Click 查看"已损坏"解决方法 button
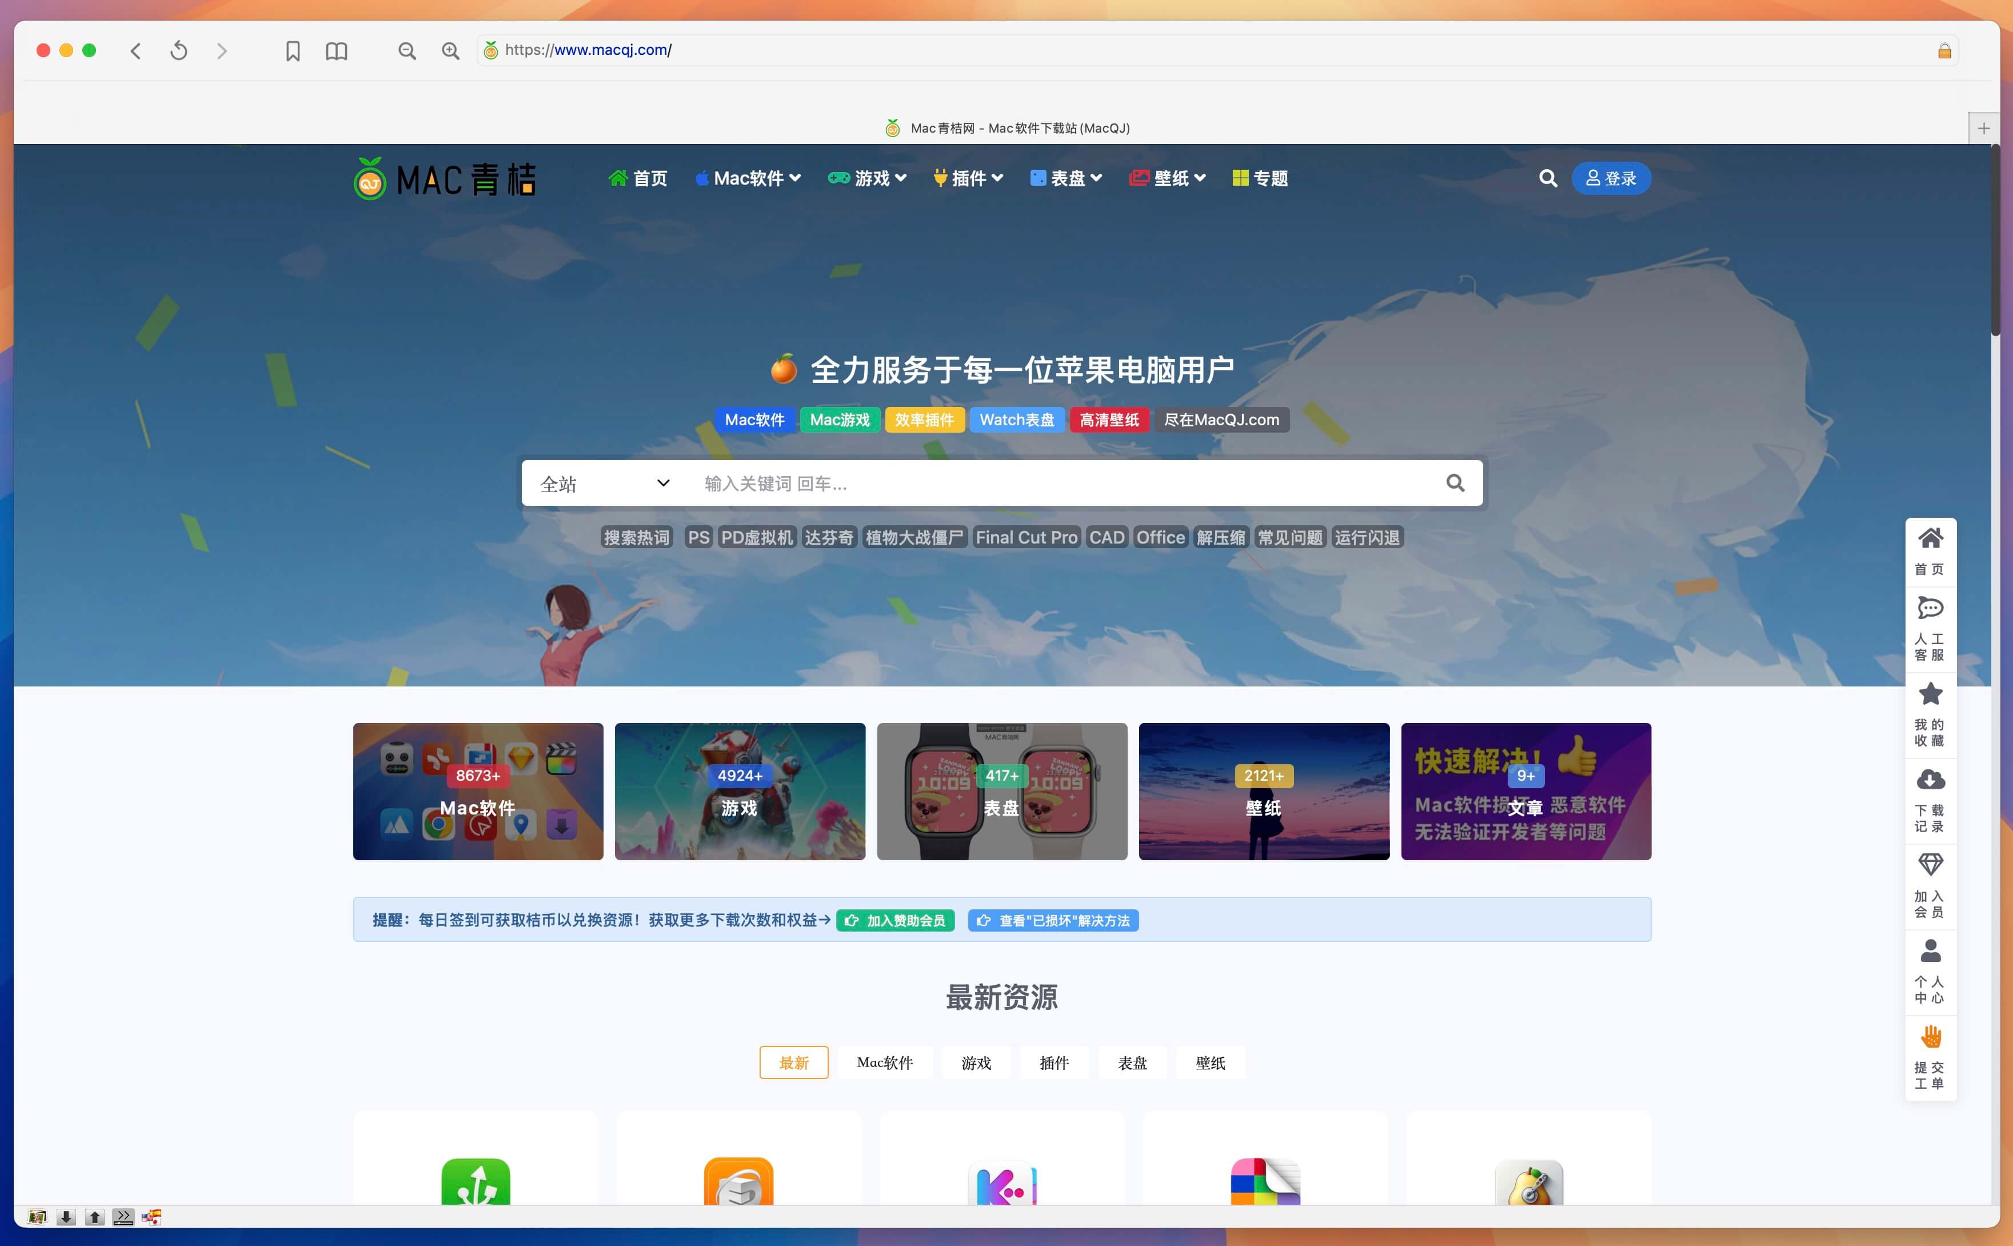Image resolution: width=2013 pixels, height=1246 pixels. 1054,920
